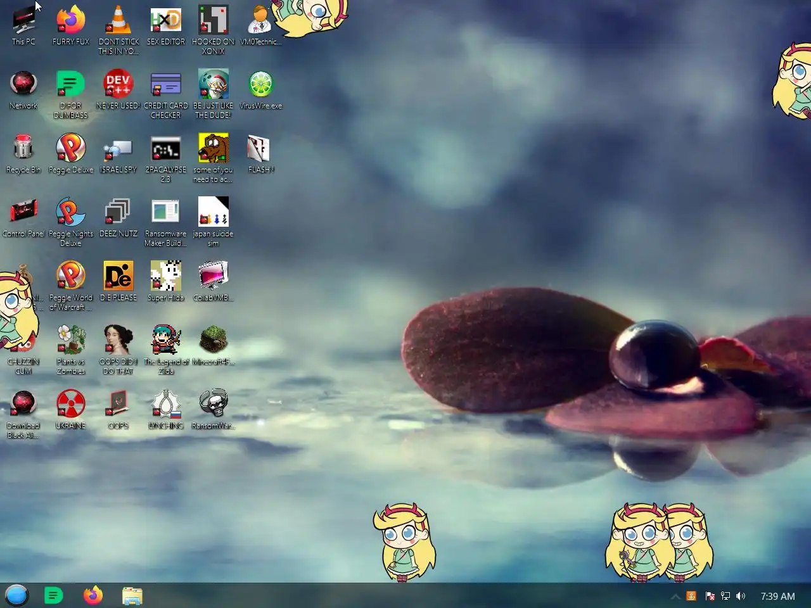The height and width of the screenshot is (608, 811).
Task: Select the UKRAINE radiation icon
Action: 71,410
